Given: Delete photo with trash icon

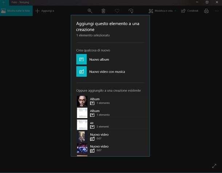Looking at the screenshot, I should click(103, 11).
